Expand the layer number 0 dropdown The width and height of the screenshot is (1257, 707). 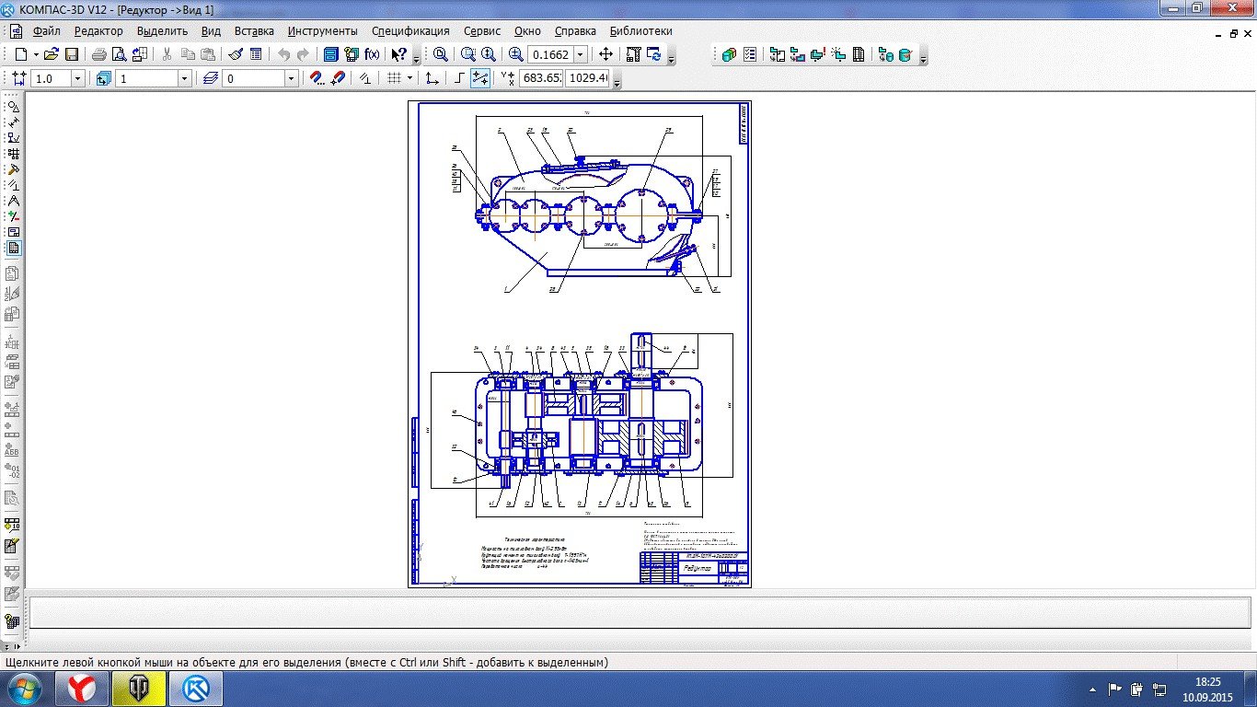pyautogui.click(x=291, y=79)
